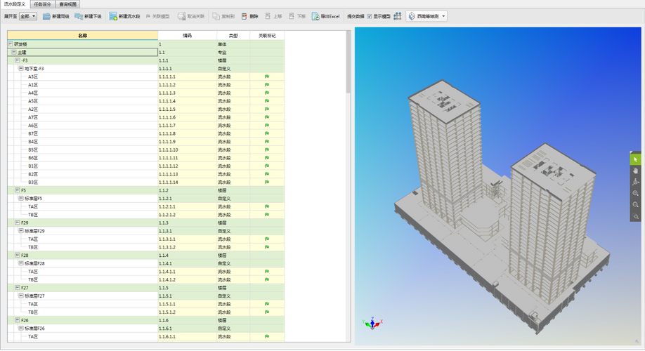The height and width of the screenshot is (351, 645).
Task: Activate the hand pan tool
Action: click(x=636, y=171)
